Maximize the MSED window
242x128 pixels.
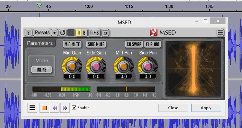206,21
